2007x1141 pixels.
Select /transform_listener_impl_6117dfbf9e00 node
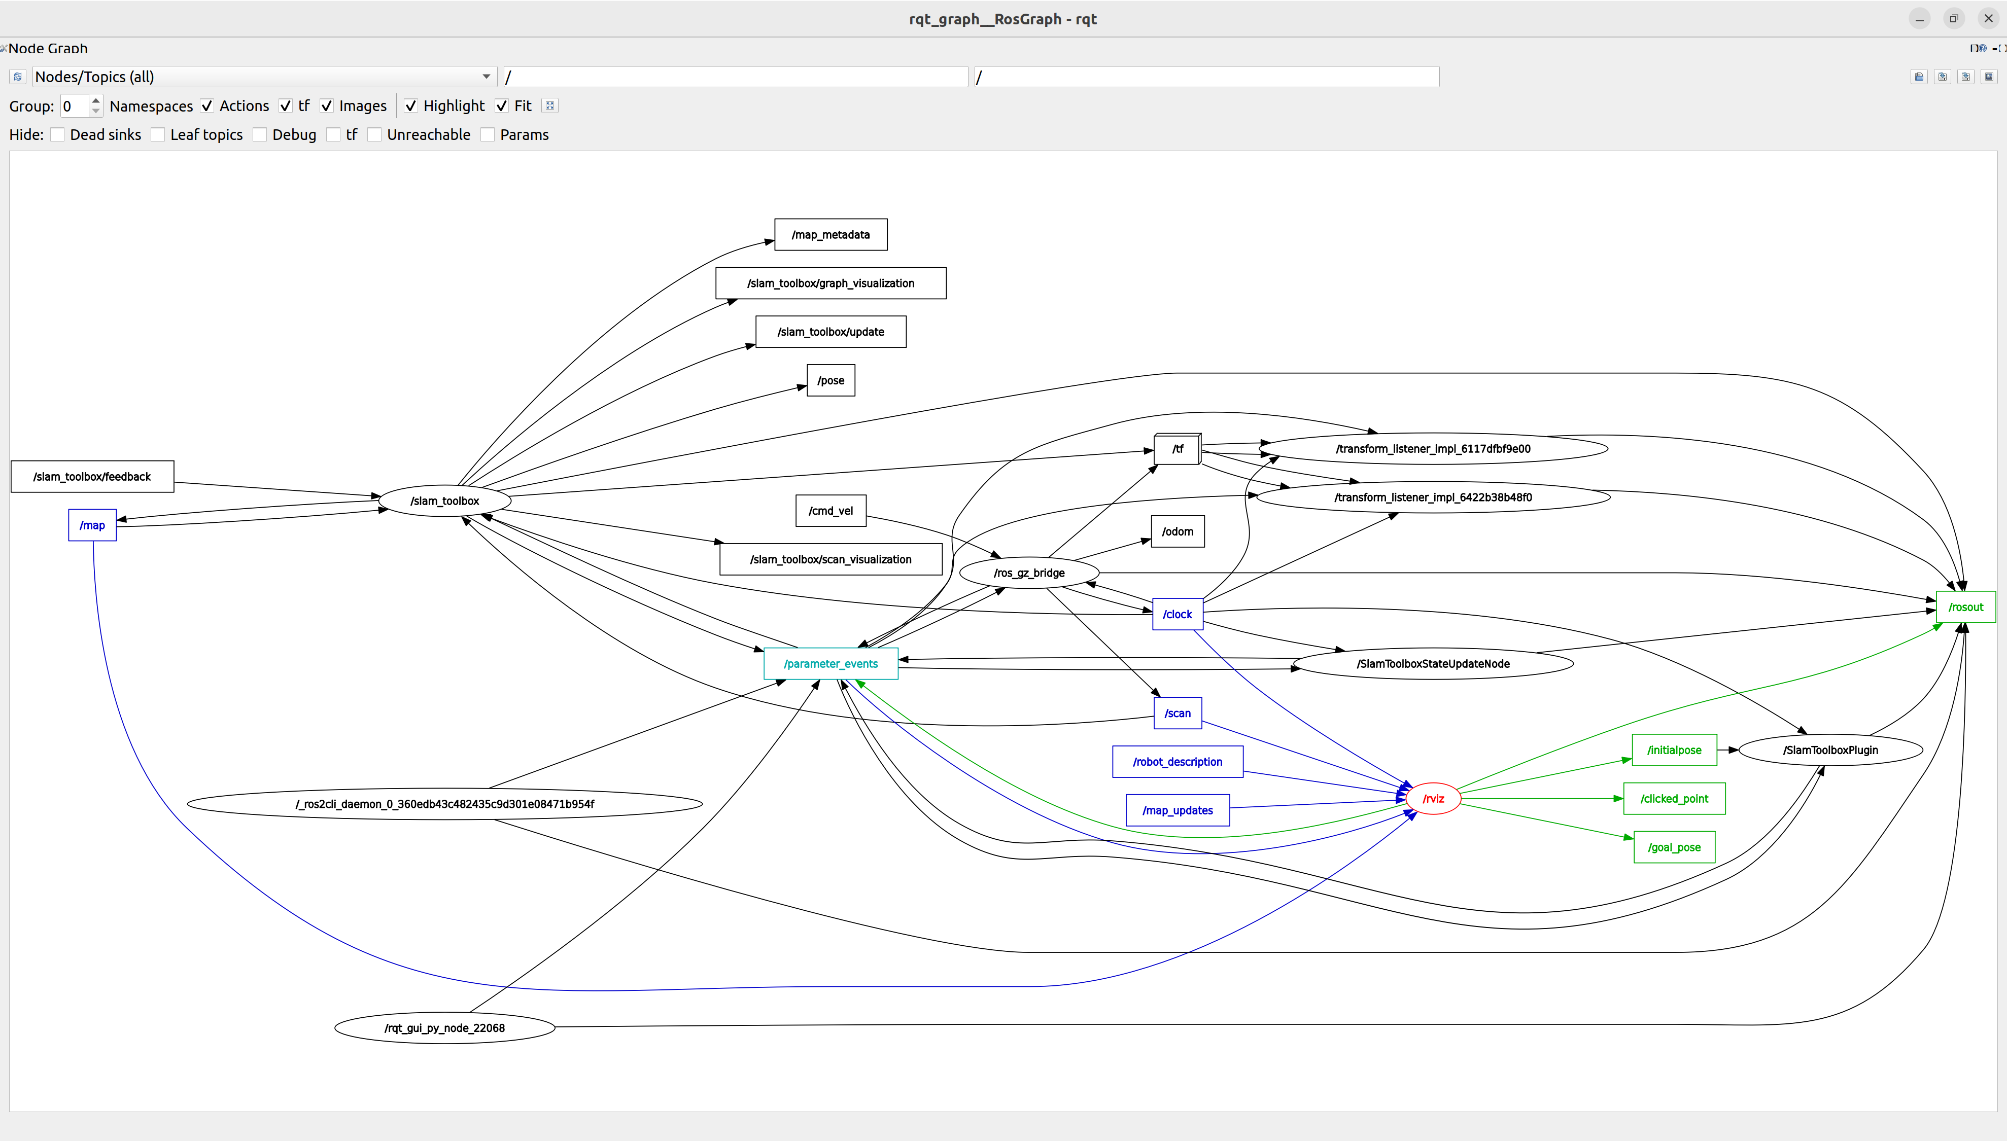1433,449
